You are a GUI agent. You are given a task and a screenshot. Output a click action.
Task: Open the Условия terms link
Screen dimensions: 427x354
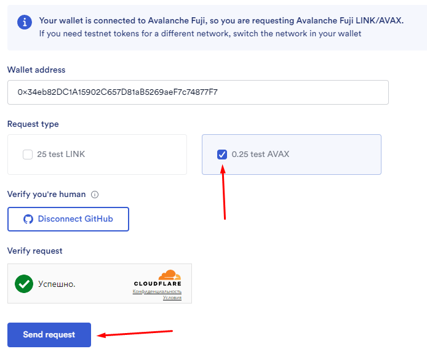(x=172, y=297)
